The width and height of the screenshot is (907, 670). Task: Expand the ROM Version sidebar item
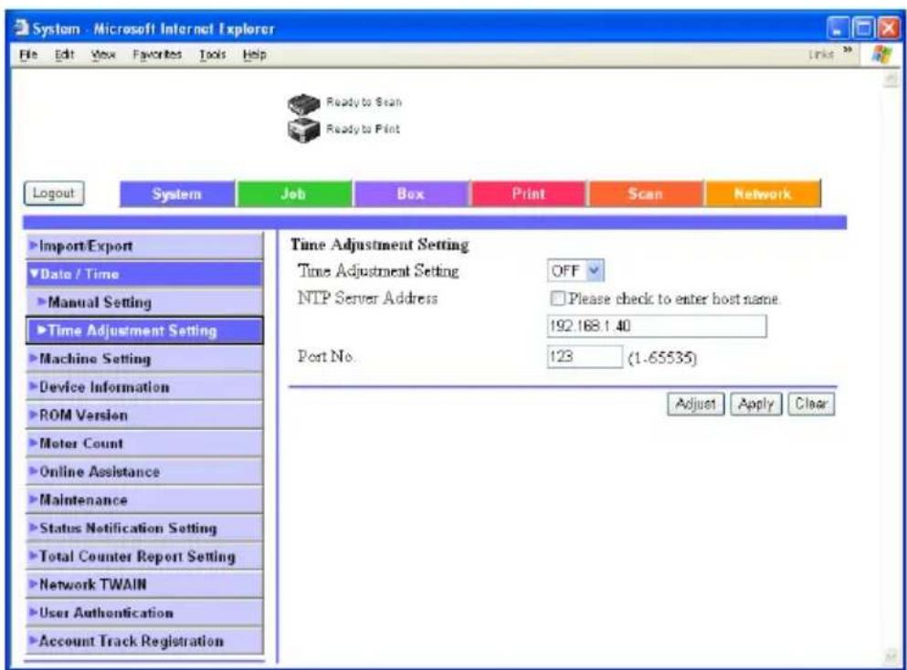click(144, 415)
